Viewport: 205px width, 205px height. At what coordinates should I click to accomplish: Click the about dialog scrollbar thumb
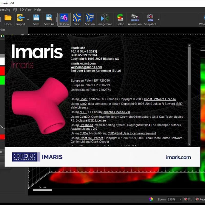(x=189, y=66)
